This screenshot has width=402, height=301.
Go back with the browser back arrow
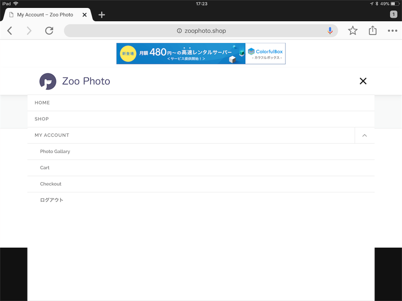10,31
